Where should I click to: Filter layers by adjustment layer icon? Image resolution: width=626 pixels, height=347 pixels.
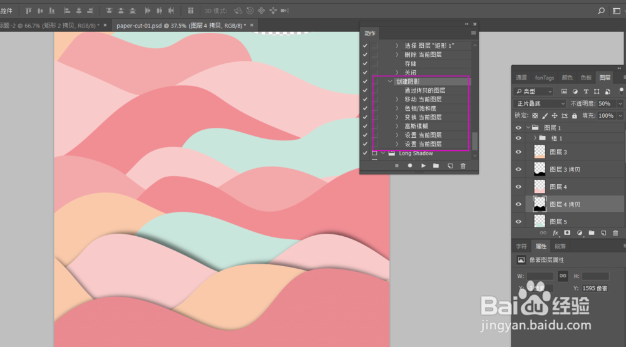575,91
